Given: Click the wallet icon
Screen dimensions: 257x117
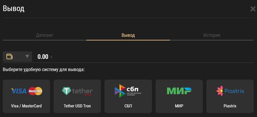Looking at the screenshot, I should click(10, 57).
